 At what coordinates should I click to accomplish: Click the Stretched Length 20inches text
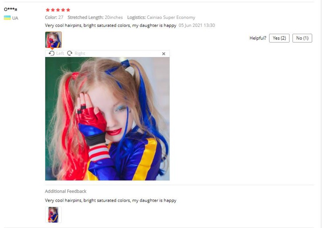coord(95,17)
